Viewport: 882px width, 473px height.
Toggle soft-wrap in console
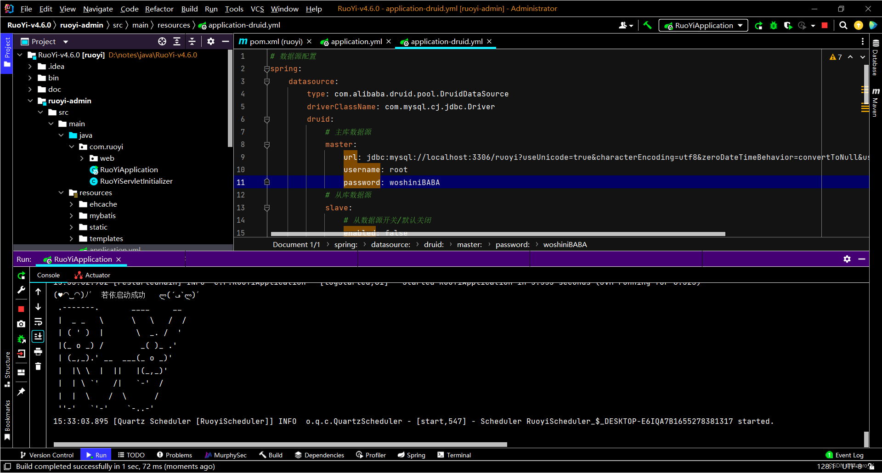(38, 321)
